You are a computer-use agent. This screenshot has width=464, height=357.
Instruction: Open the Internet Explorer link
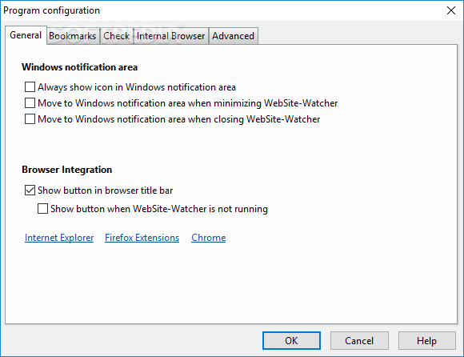pyautogui.click(x=59, y=238)
